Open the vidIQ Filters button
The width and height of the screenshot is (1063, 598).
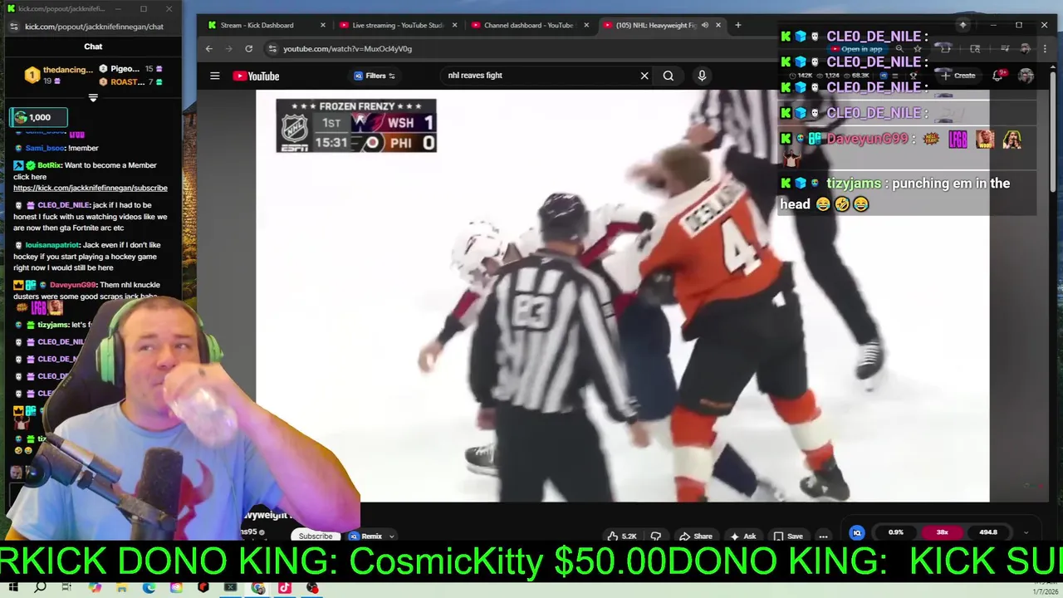click(x=375, y=76)
